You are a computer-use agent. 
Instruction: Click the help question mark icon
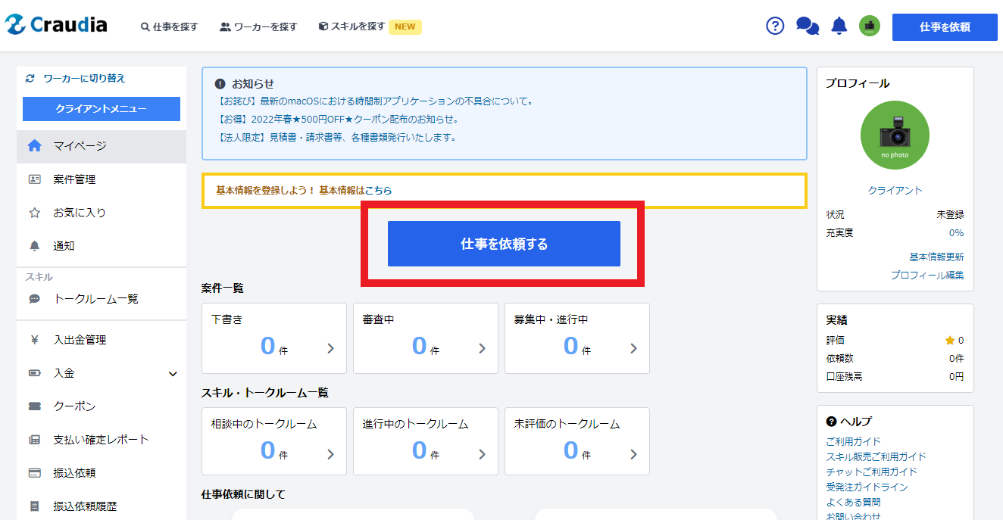(775, 26)
